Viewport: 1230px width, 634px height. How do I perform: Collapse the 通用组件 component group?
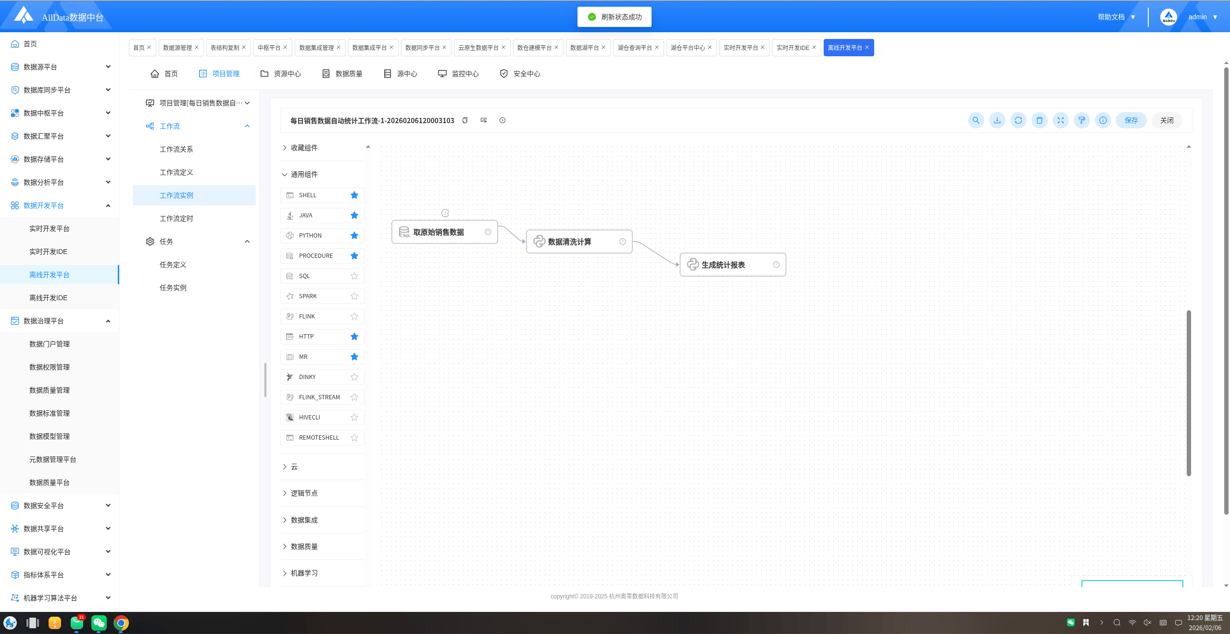click(304, 174)
